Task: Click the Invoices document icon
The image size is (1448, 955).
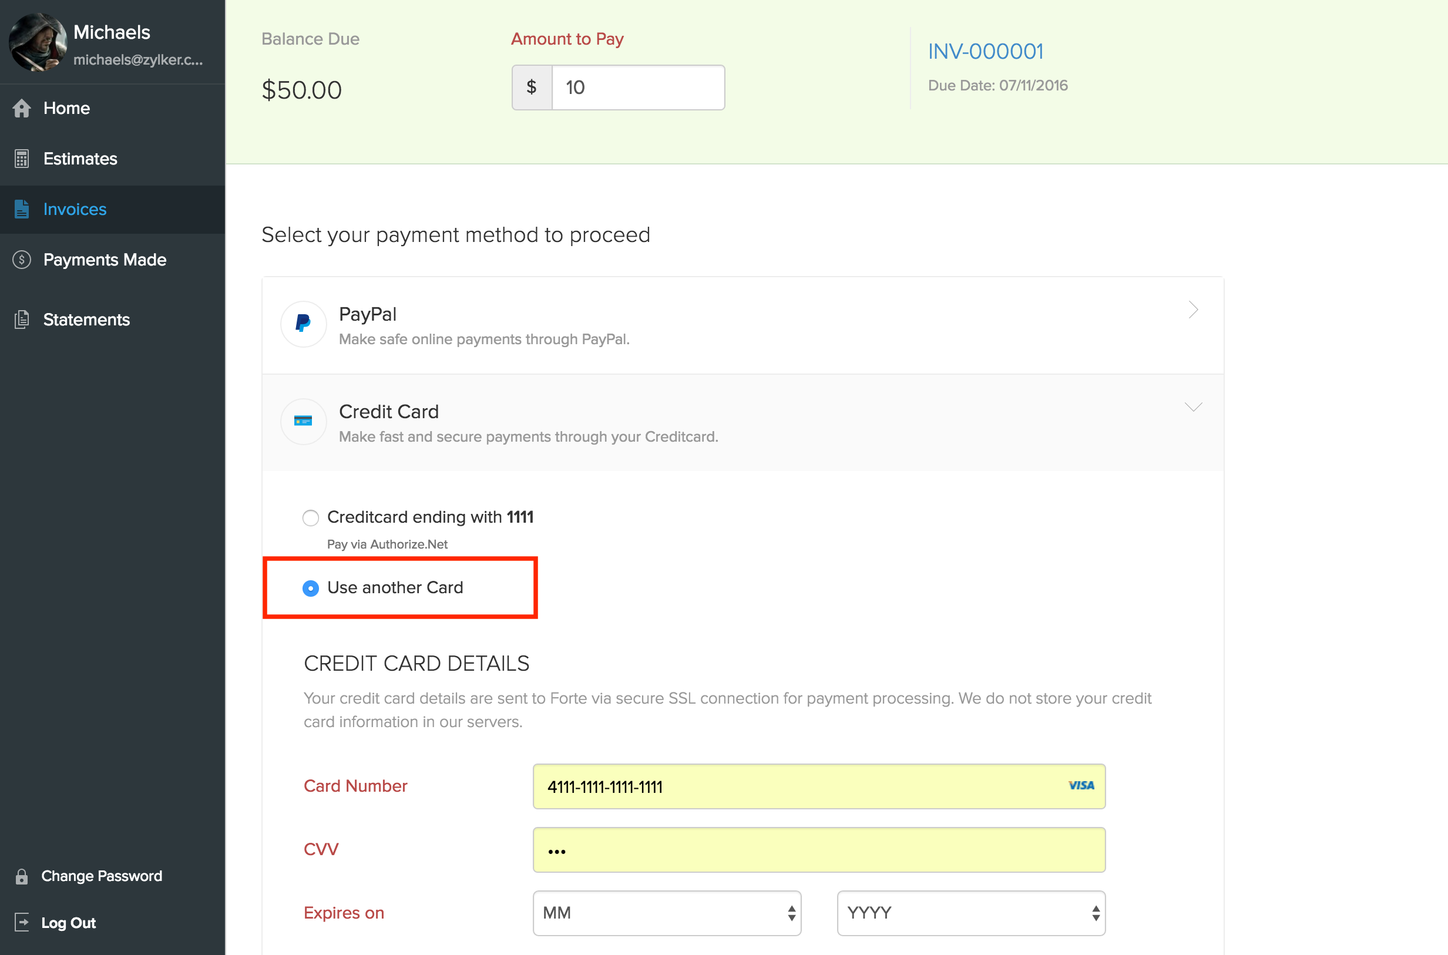Action: coord(22,210)
